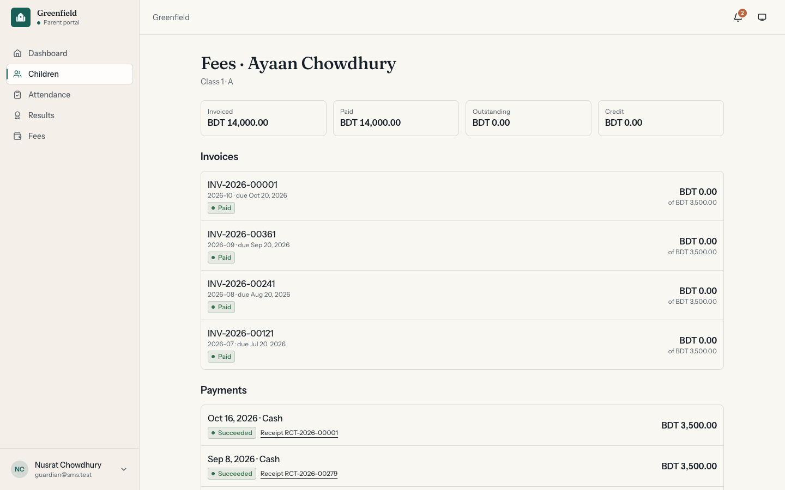The width and height of the screenshot is (785, 490).
Task: Click the Sep 8, 2026 · Cash payment
Action: click(x=462, y=466)
